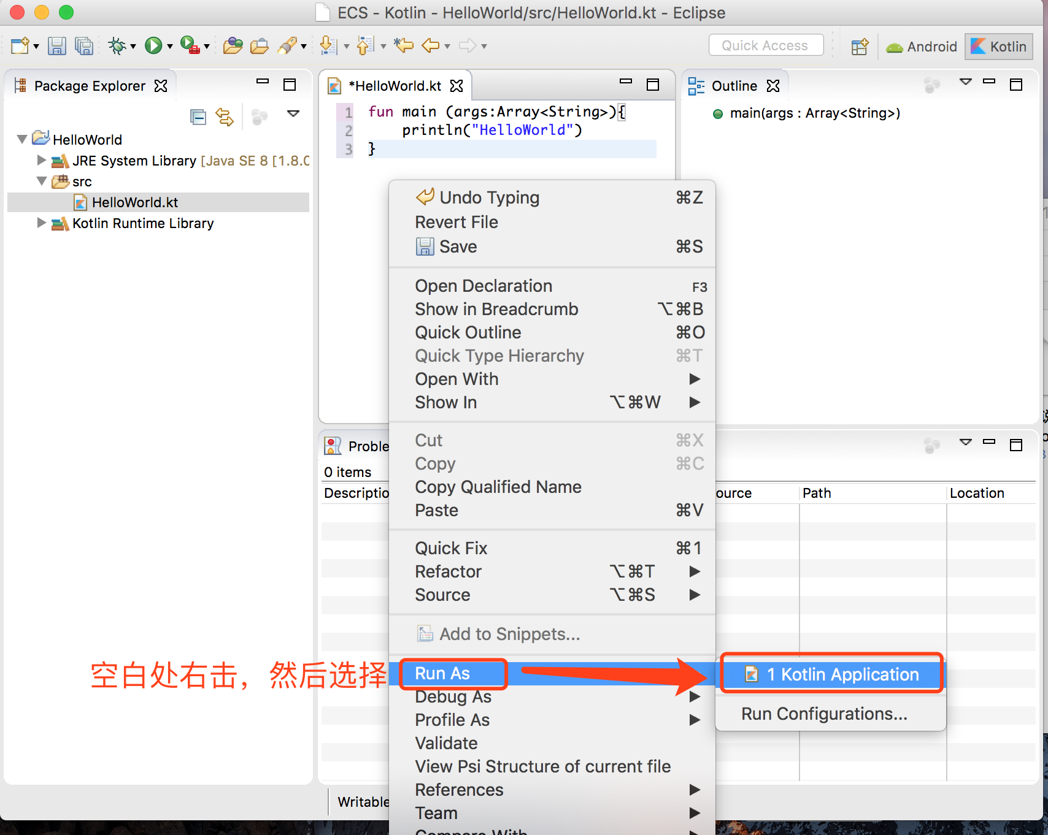The image size is (1048, 835).
Task: Open the Source submenu
Action: pyautogui.click(x=552, y=595)
